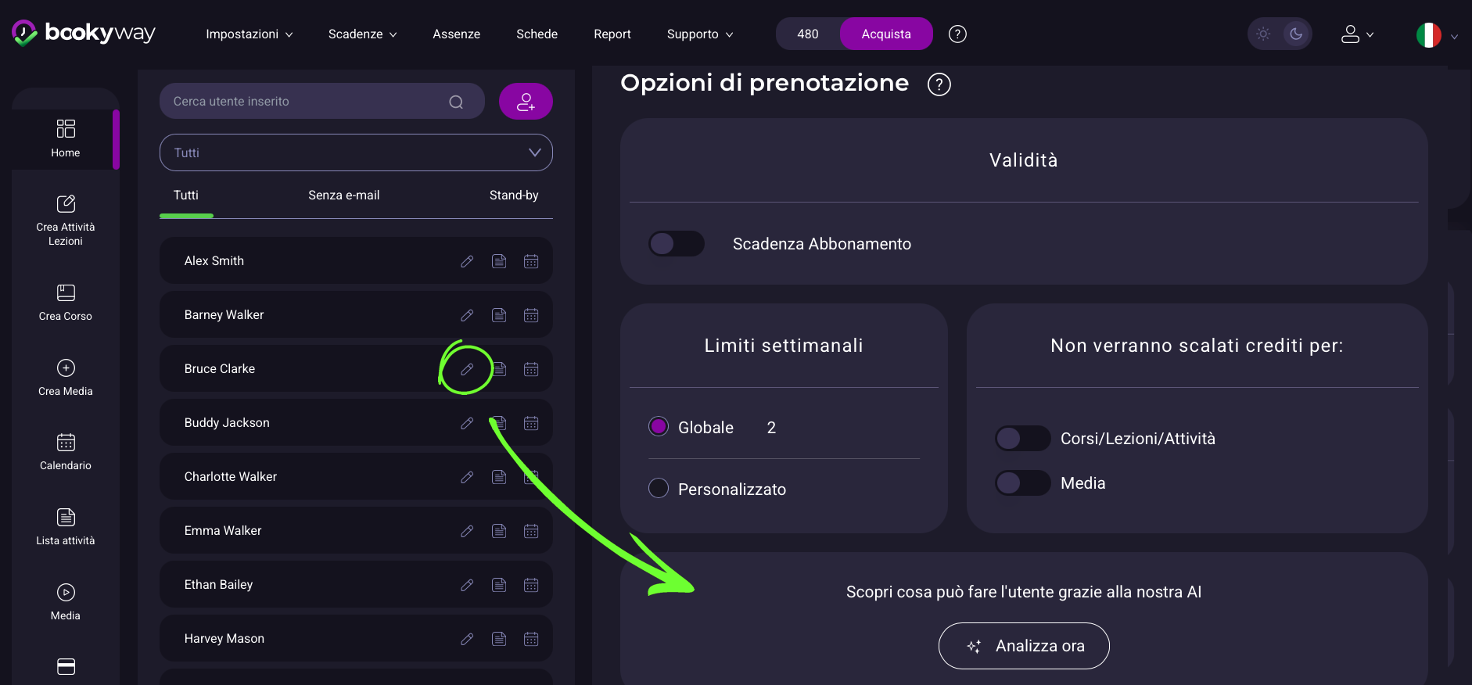
Task: Select the Personalizzato radio option
Action: 659,489
